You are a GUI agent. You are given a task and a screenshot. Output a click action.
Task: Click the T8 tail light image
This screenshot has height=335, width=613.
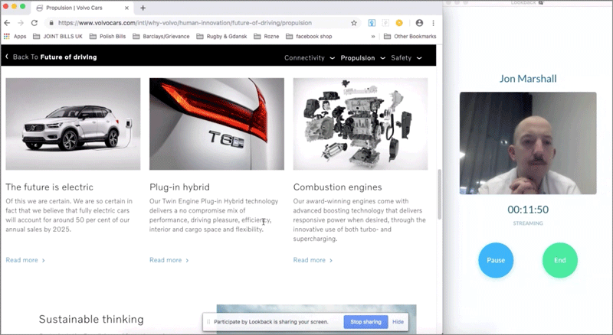click(217, 124)
